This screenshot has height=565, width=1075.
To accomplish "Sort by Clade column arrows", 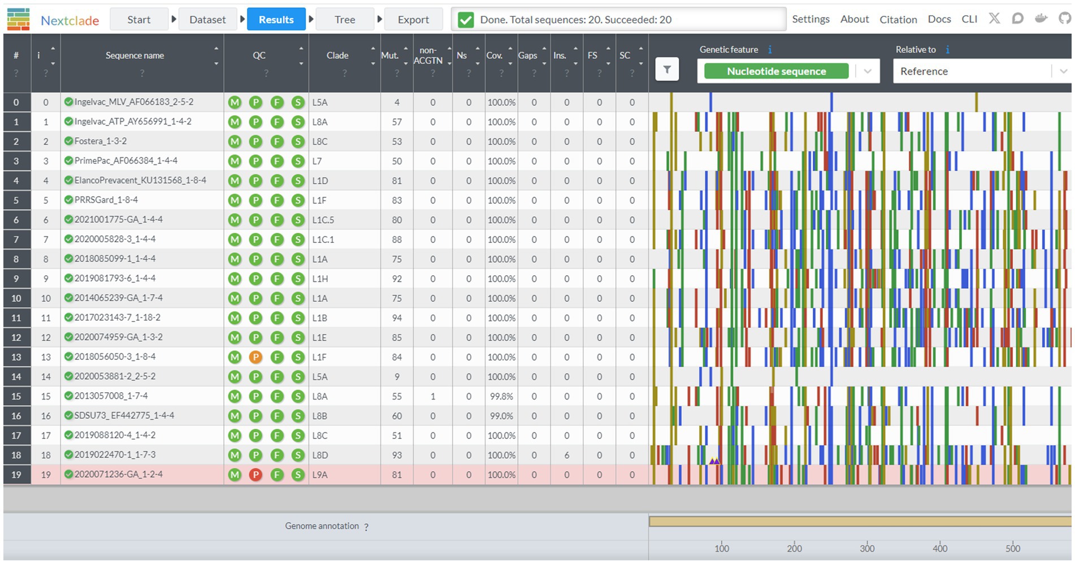I will [x=372, y=56].
